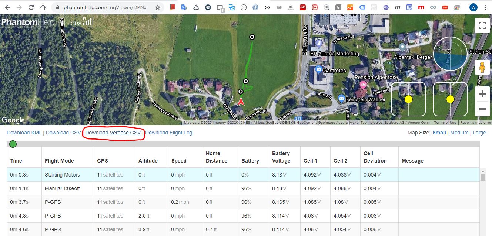Click Download KML link
This screenshot has width=492, height=236.
(x=24, y=133)
